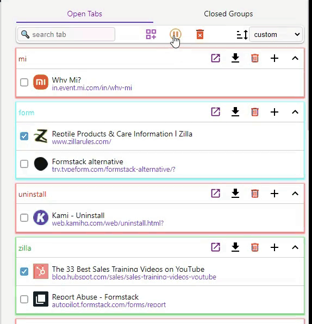312x324 pixels.
Task: Download the form group tabs
Action: point(235,112)
